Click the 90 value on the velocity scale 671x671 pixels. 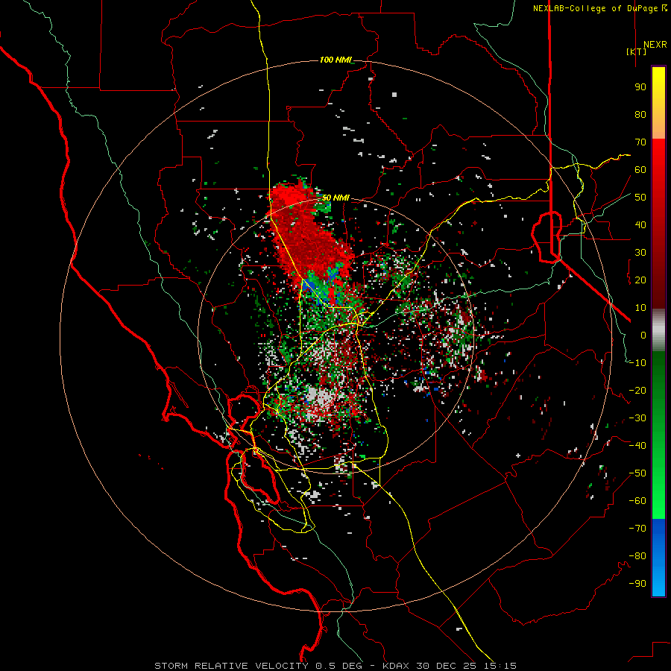coord(640,87)
